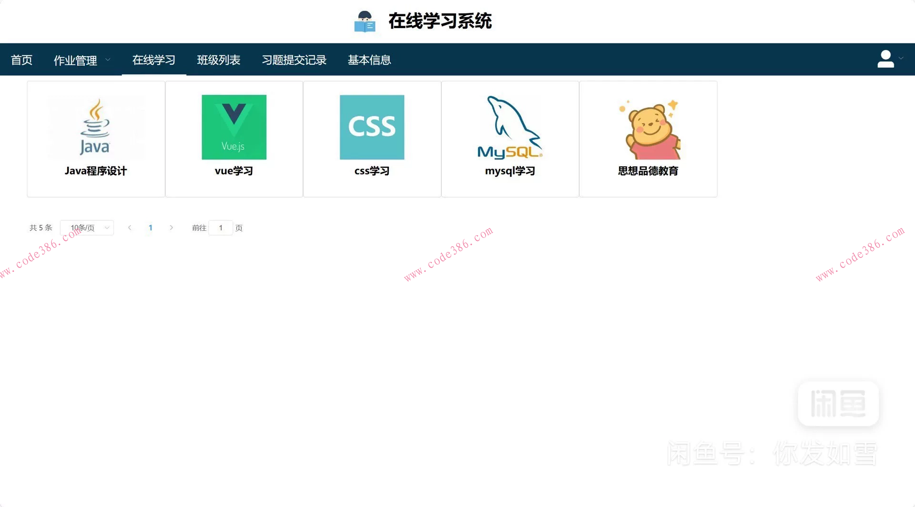
Task: Click the next page arrow in pagination
Action: (171, 228)
